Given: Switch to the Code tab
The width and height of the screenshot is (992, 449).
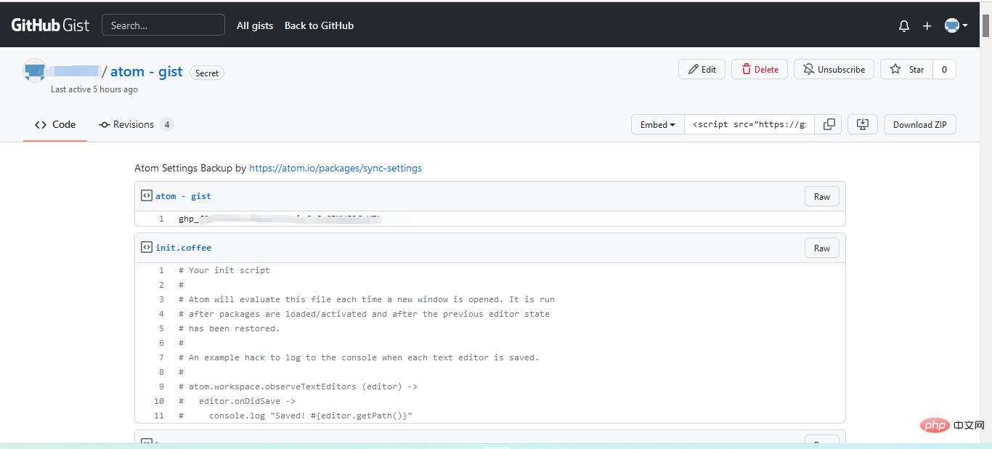Looking at the screenshot, I should pyautogui.click(x=55, y=124).
